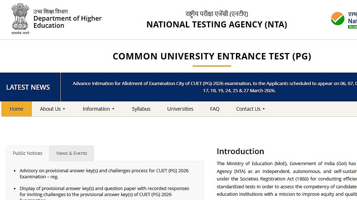Switch to the News & Events tab

(x=72, y=153)
